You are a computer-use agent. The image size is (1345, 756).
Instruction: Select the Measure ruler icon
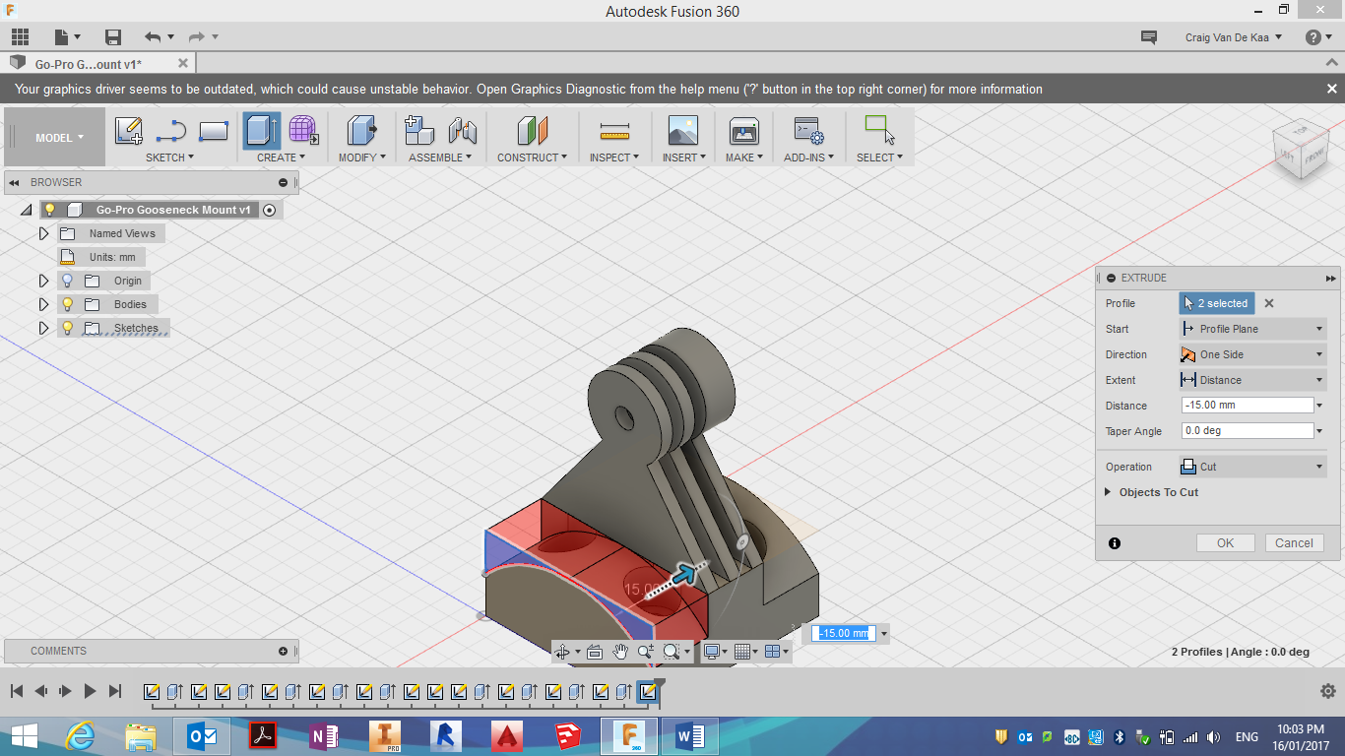(614, 131)
